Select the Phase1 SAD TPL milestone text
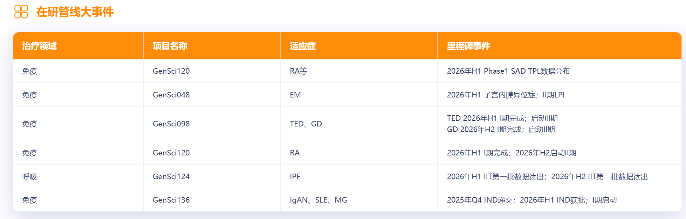 point(508,71)
